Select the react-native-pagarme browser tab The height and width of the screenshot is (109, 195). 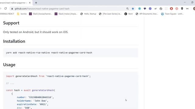click(x=13, y=3)
